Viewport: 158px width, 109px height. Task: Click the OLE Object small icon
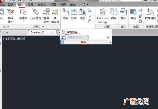point(140,16)
